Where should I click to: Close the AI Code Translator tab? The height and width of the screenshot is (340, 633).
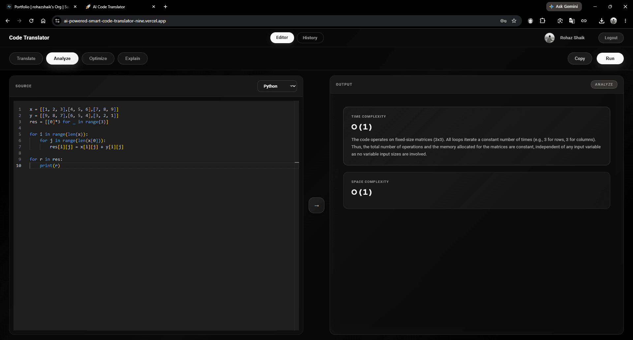(x=154, y=7)
